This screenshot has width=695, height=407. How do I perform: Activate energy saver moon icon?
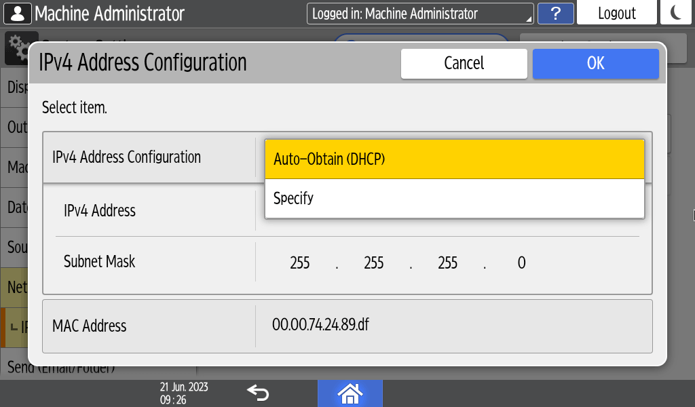676,13
